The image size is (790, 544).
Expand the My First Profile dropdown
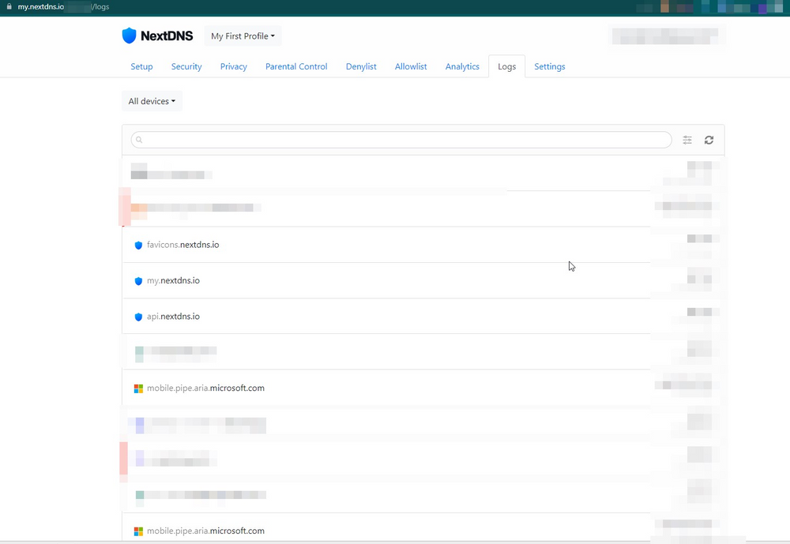pos(243,36)
